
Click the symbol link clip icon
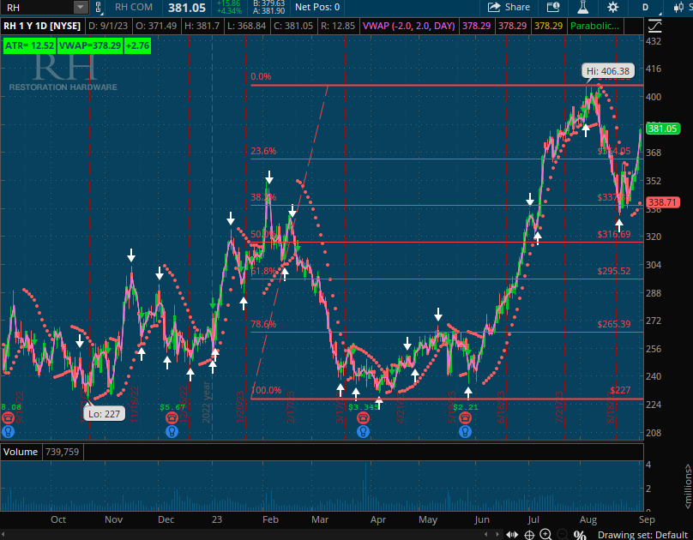(x=98, y=7)
